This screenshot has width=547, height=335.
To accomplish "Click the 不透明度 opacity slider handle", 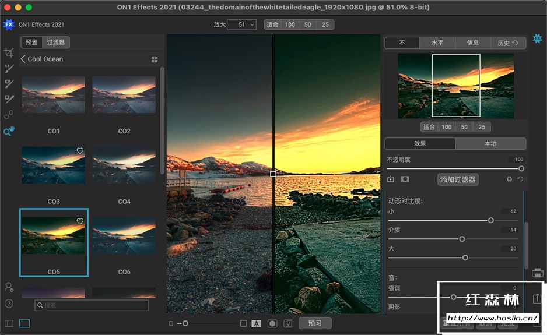I will pos(521,168).
